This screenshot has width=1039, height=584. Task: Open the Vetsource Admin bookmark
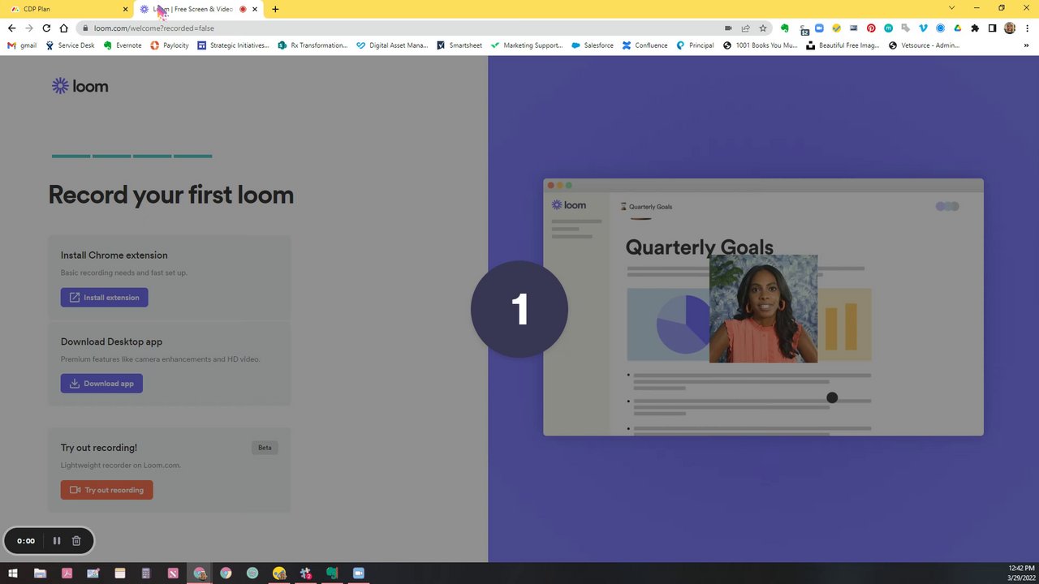pos(925,45)
